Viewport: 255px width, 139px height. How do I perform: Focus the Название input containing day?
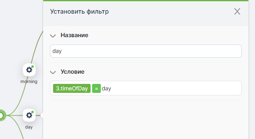tap(146, 51)
